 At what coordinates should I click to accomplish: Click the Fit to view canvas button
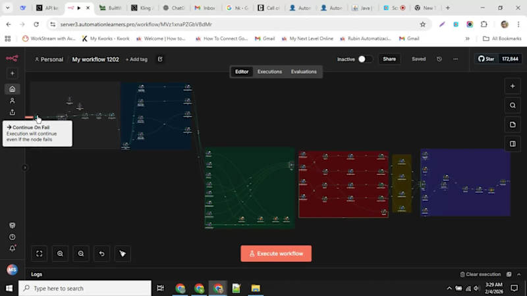[x=40, y=254]
